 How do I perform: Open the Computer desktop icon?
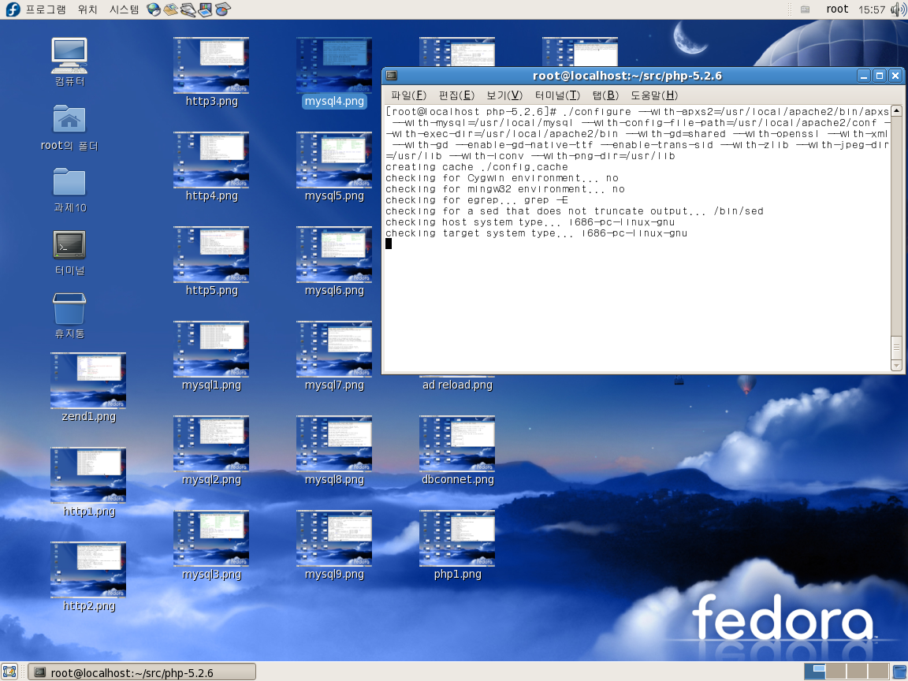pos(69,55)
